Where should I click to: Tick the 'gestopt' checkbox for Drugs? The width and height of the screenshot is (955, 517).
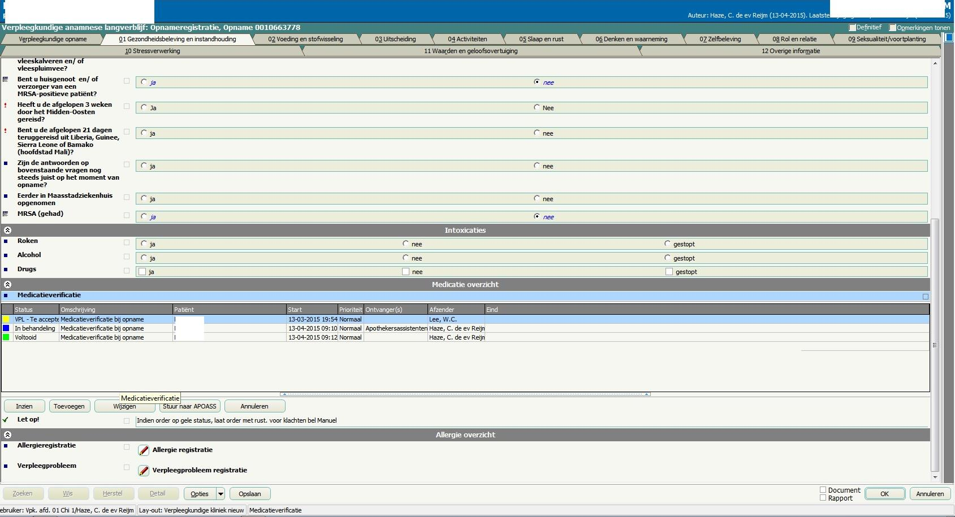(x=669, y=272)
